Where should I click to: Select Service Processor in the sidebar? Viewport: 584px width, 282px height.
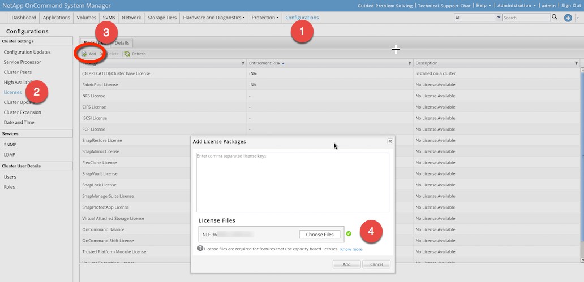click(22, 62)
